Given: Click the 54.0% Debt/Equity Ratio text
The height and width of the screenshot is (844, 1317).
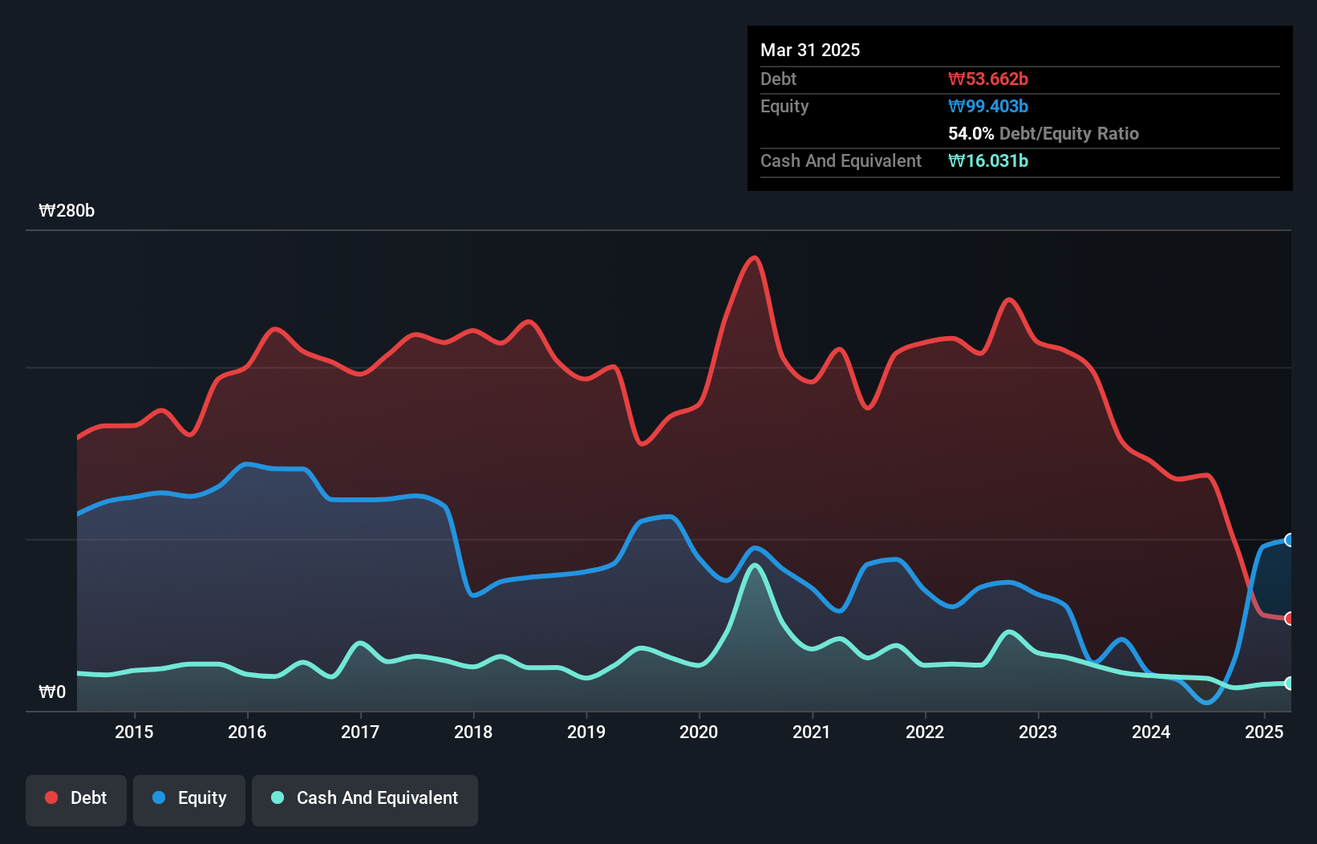Looking at the screenshot, I should point(1043,133).
